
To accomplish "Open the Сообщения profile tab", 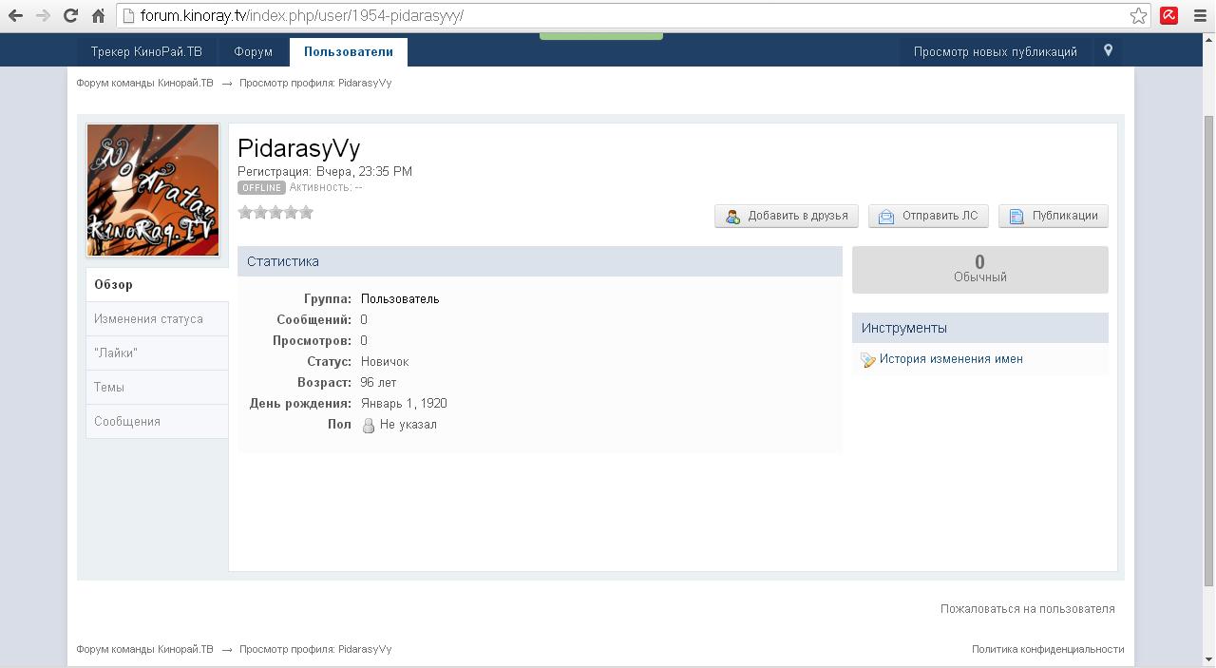I will coord(157,422).
